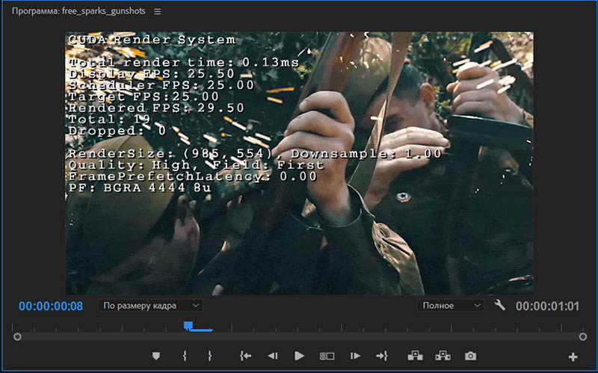Viewport: 598px width, 373px height.
Task: Click the duration timecode 00:00:01:01
Action: pos(548,306)
